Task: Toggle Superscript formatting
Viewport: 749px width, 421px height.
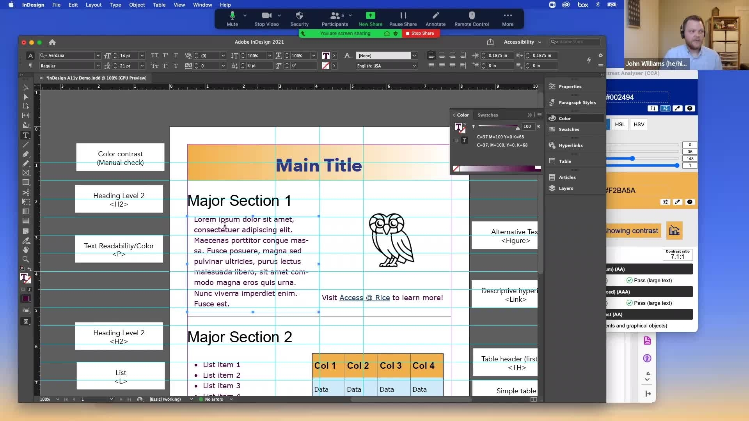Action: click(x=165, y=55)
